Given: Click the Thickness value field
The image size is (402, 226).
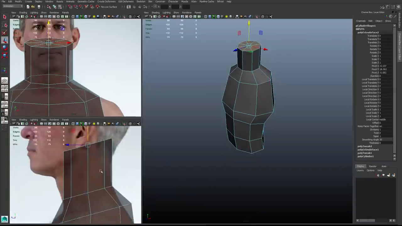Looking at the screenshot, I should coord(387,143).
